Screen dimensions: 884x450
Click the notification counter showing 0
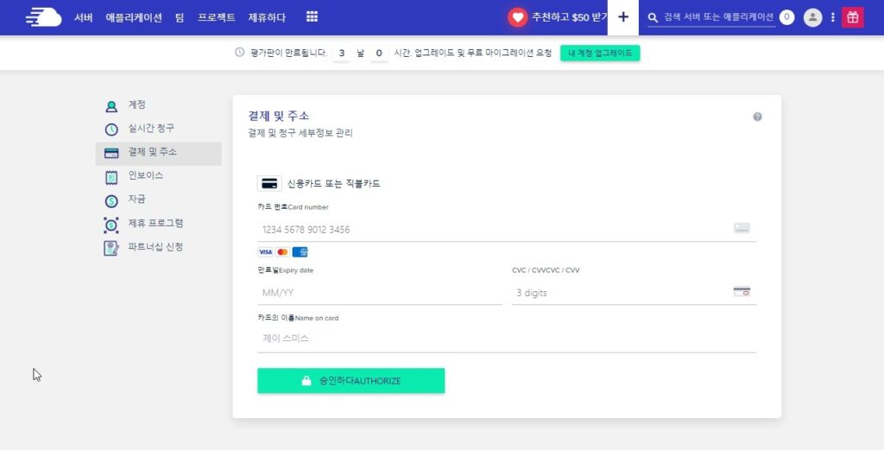tap(786, 17)
